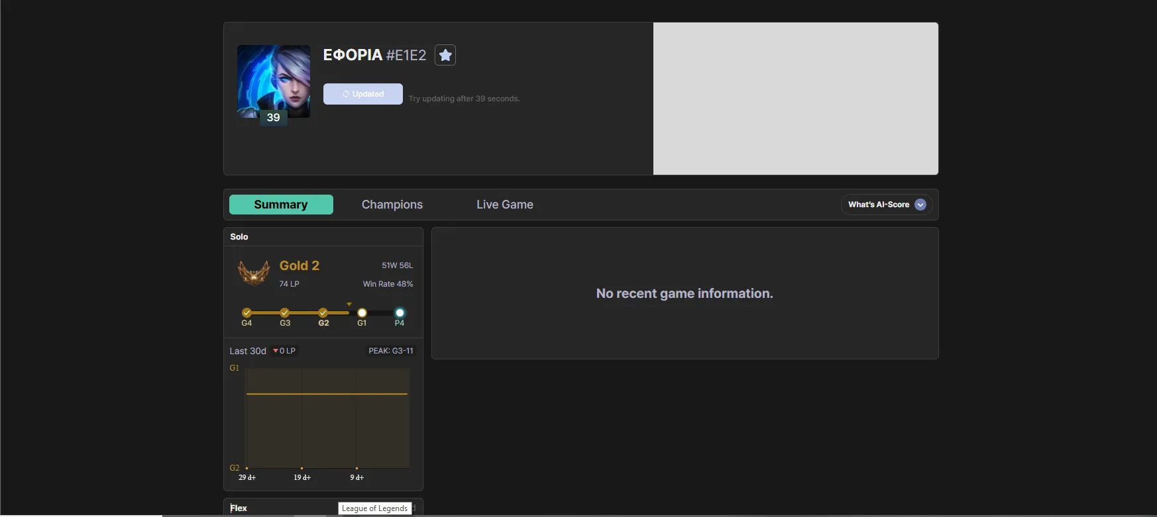This screenshot has width=1157, height=517.
Task: Open the Champions tab
Action: (392, 205)
